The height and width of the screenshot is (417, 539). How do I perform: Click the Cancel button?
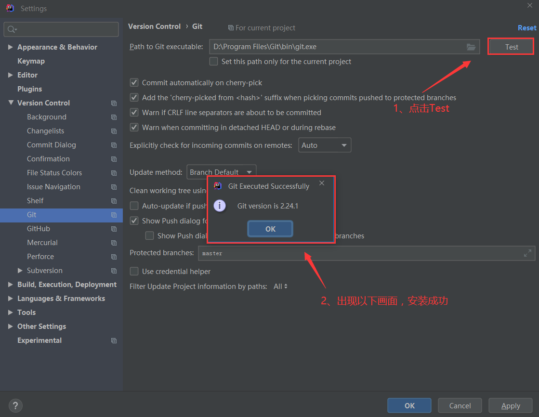[460, 405]
